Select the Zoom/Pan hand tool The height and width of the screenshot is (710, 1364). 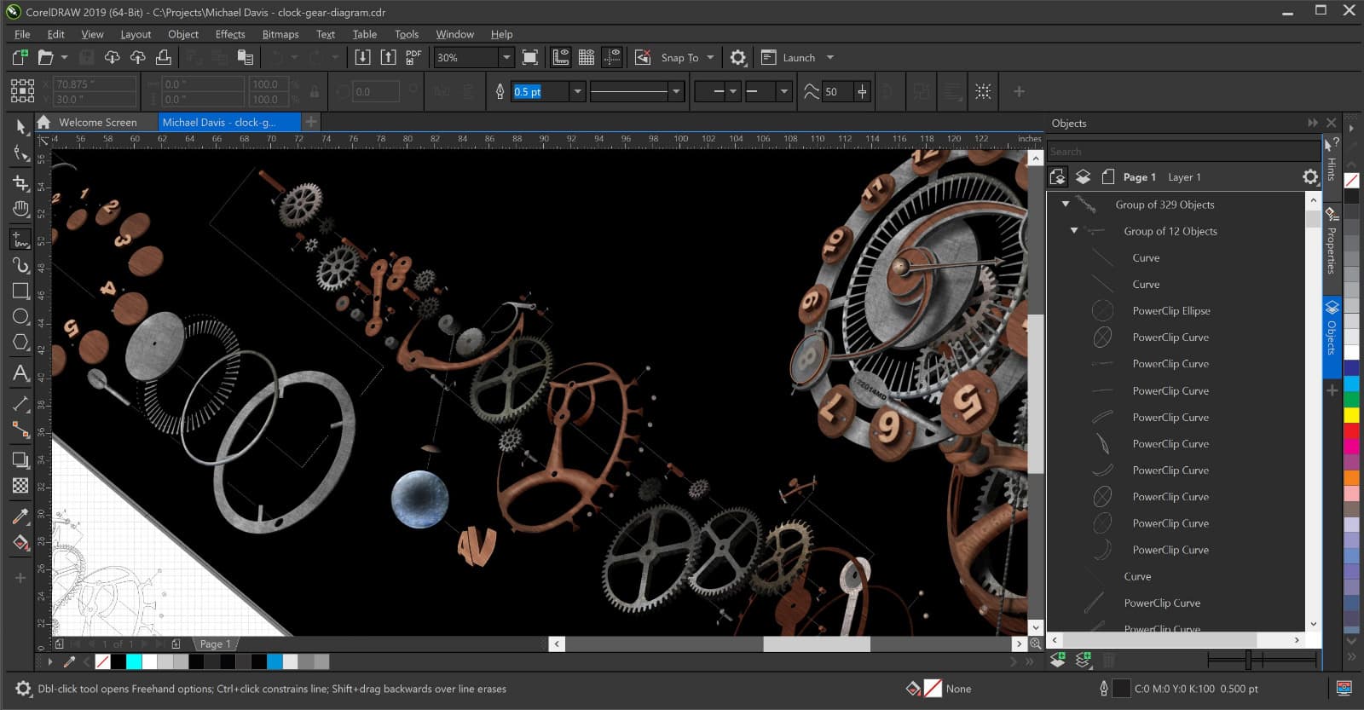click(x=20, y=209)
